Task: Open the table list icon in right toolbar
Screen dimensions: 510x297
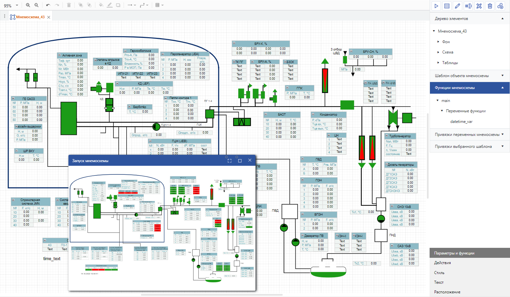Action: coord(447,6)
